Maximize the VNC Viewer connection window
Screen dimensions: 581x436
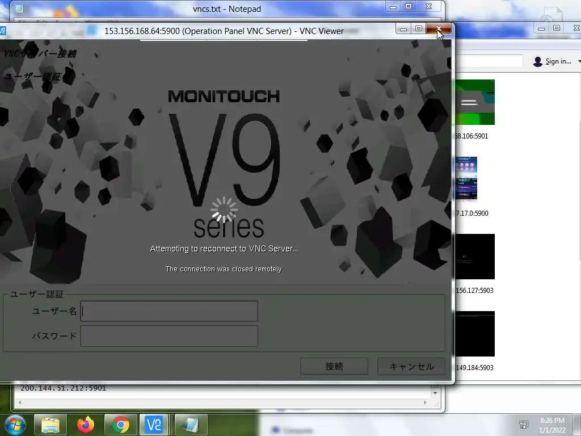click(419, 28)
